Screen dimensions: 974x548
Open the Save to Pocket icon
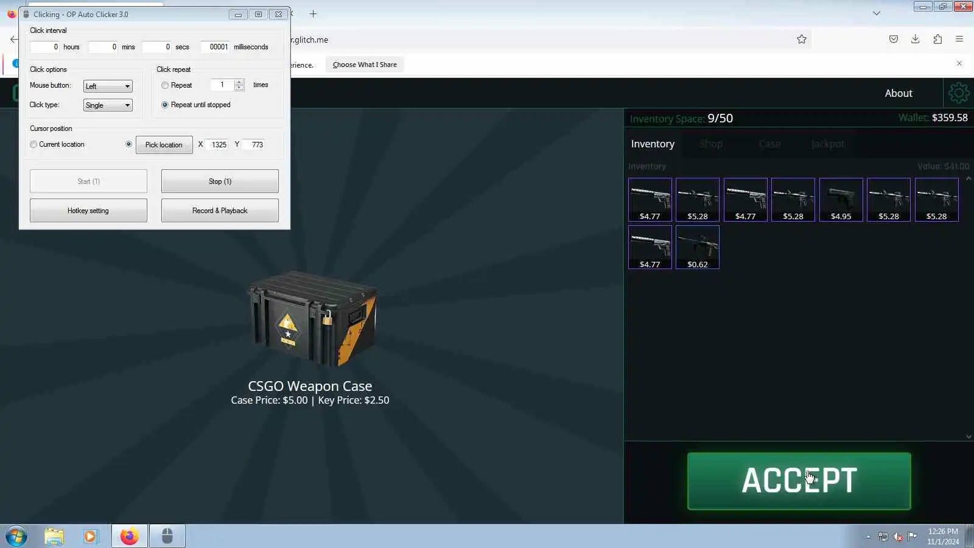pyautogui.click(x=894, y=40)
